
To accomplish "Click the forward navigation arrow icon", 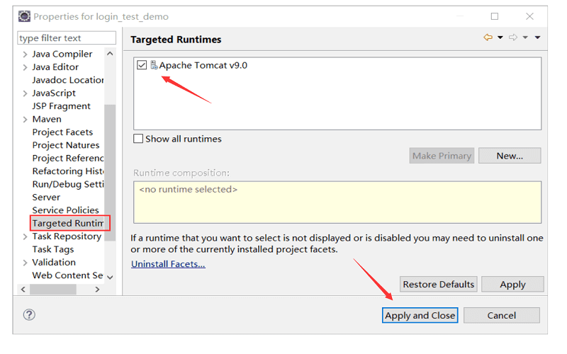I will click(513, 38).
